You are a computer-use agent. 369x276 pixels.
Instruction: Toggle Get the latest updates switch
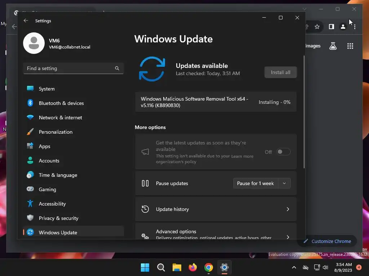283,152
